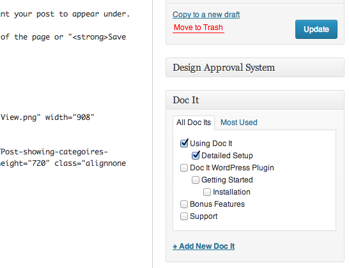The height and width of the screenshot is (268, 349).
Task: Expand the Design Approval System panel
Action: click(255, 68)
